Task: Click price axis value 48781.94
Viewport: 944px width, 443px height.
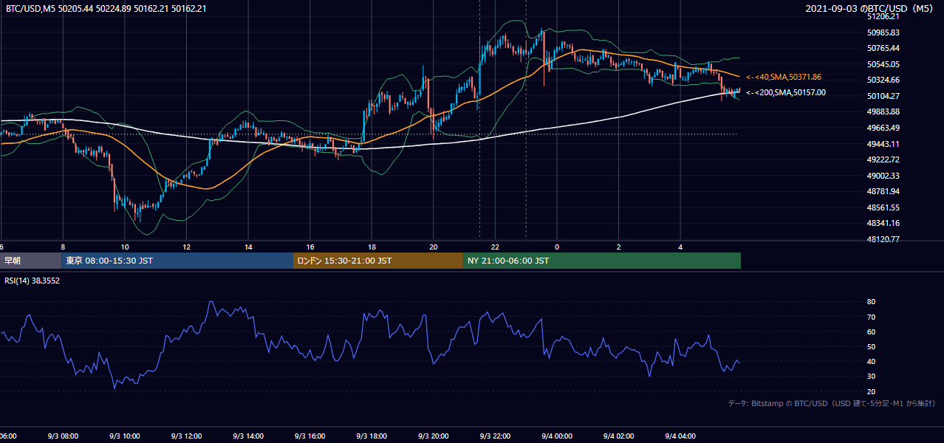Action: pyautogui.click(x=883, y=191)
